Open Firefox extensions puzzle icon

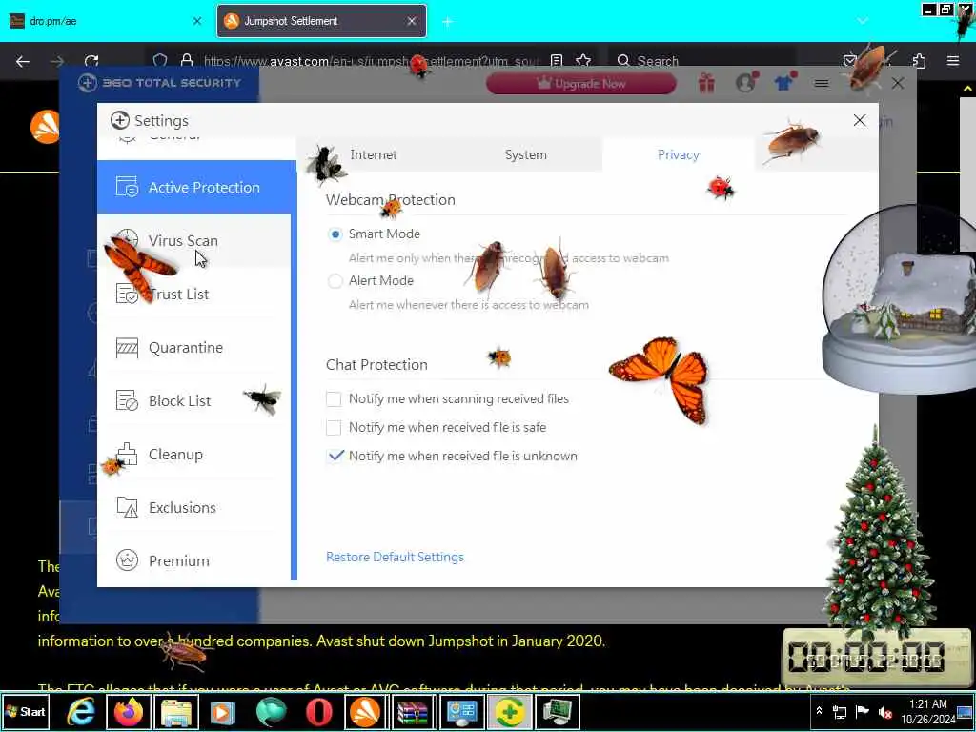tap(919, 61)
